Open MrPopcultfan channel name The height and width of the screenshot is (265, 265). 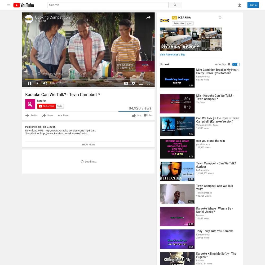click(x=203, y=170)
